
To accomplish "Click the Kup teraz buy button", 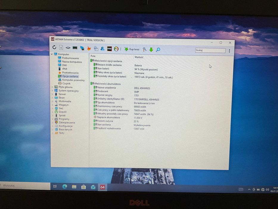I will click(132, 49).
